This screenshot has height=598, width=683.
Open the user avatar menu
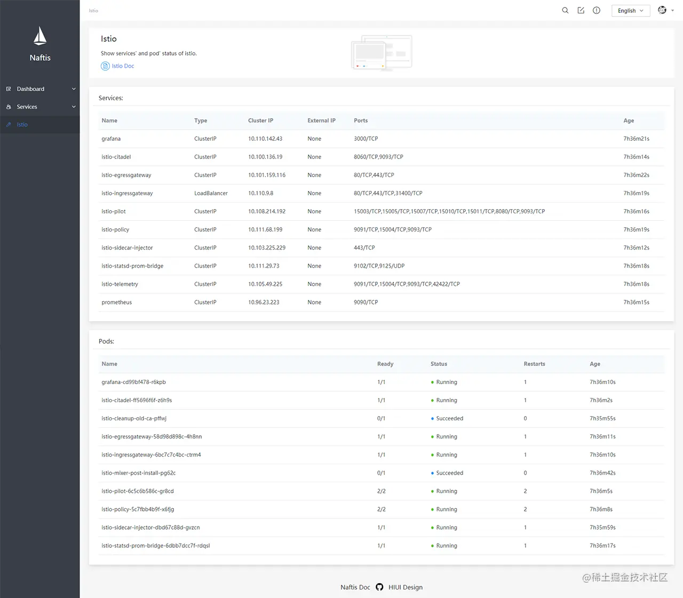tap(662, 10)
